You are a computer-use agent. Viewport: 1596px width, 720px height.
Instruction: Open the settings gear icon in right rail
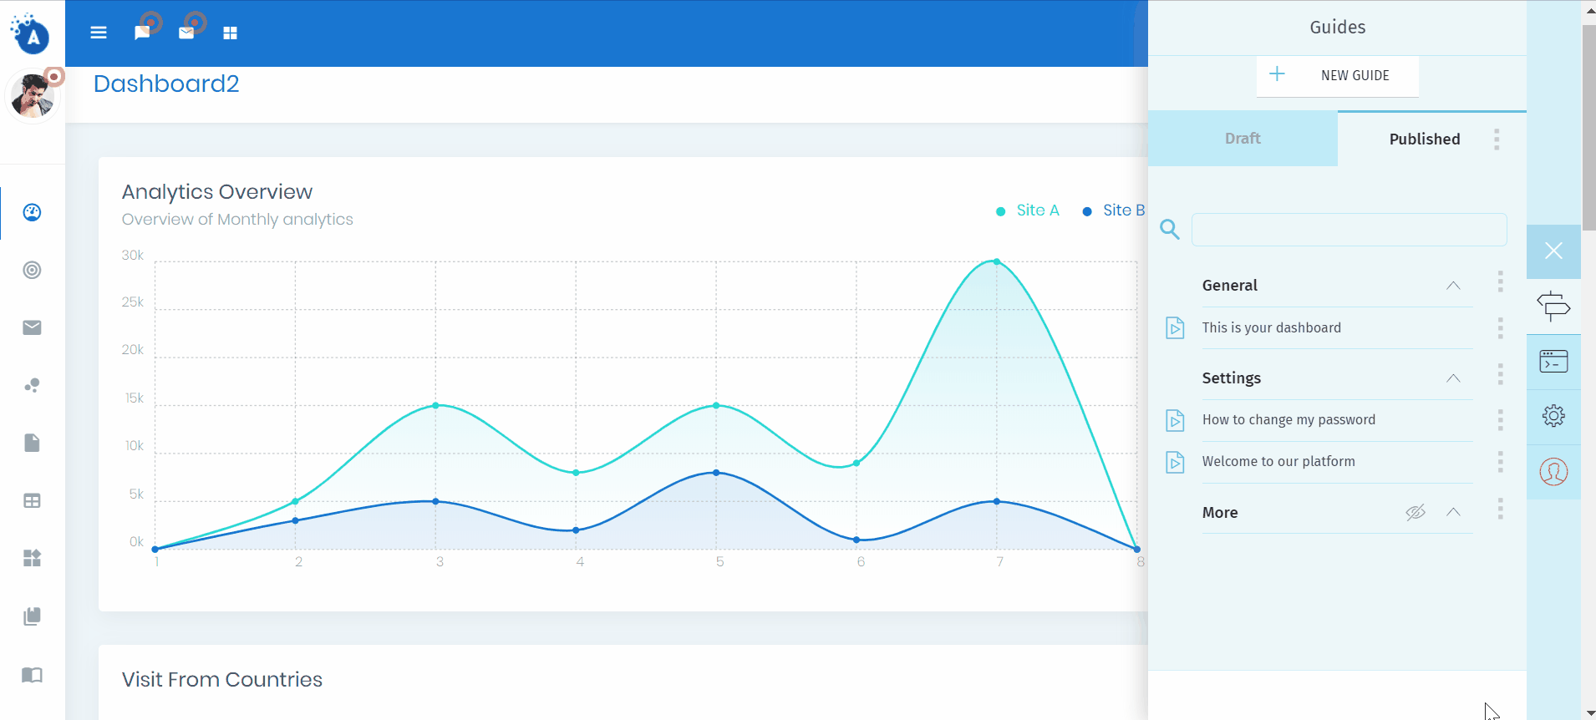coord(1553,416)
